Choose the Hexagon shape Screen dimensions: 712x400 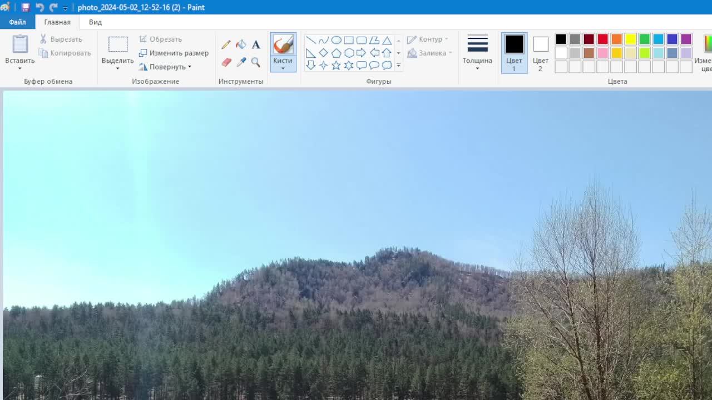coord(349,53)
